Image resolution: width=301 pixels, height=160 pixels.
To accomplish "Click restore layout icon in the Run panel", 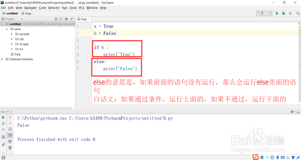I will (3, 137).
